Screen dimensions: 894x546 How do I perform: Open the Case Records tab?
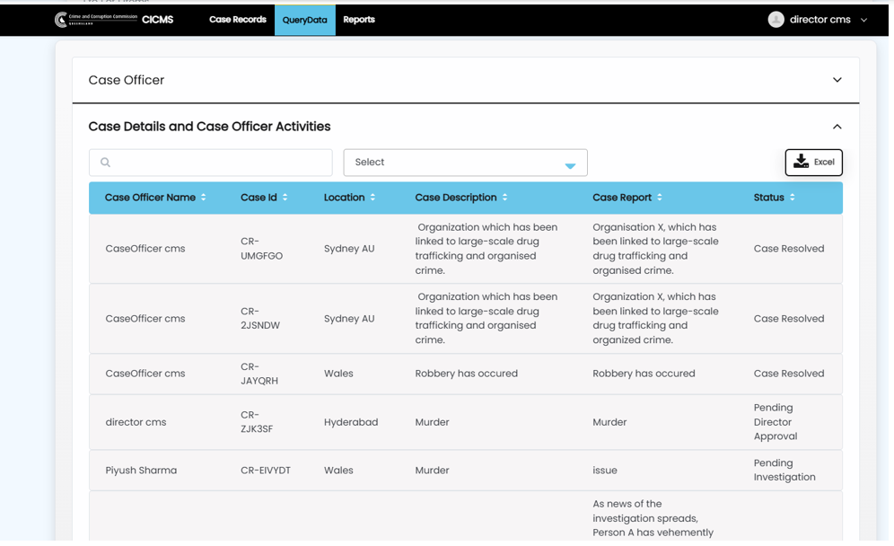click(238, 20)
